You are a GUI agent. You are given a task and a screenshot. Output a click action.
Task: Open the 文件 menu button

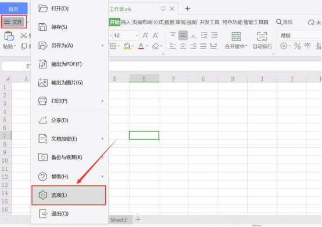(14, 21)
